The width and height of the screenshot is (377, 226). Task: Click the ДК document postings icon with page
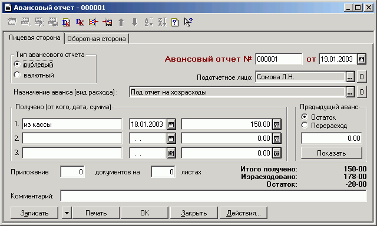click(66, 22)
